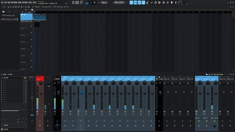Toggle the D-DRUMS track mute switch
This screenshot has height=132, width=235.
point(55,83)
